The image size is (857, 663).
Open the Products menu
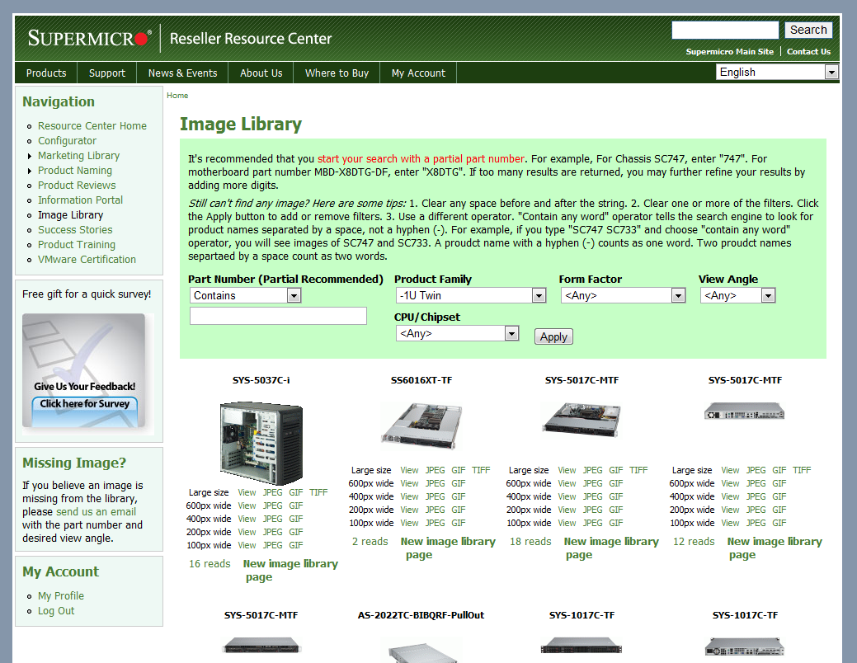click(x=46, y=73)
